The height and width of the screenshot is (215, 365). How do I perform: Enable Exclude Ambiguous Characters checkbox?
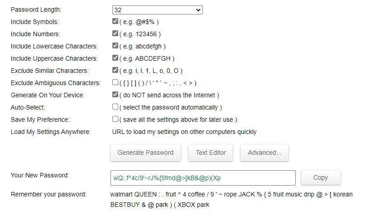pyautogui.click(x=115, y=82)
